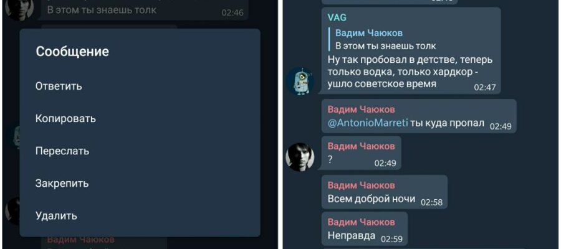Tap the dimmed message 'В этом ты знаешь толк'

coord(102,9)
